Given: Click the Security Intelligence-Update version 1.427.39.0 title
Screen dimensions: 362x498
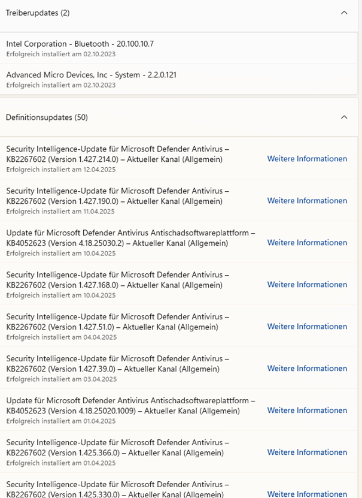Looking at the screenshot, I should click(118, 364).
